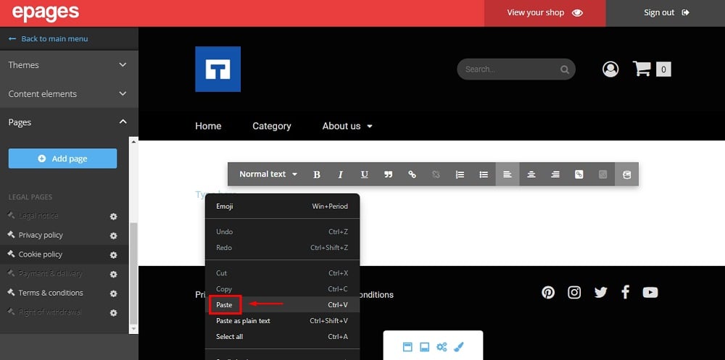Click the Add page button
Viewport: 725px width, 360px height.
tap(62, 159)
